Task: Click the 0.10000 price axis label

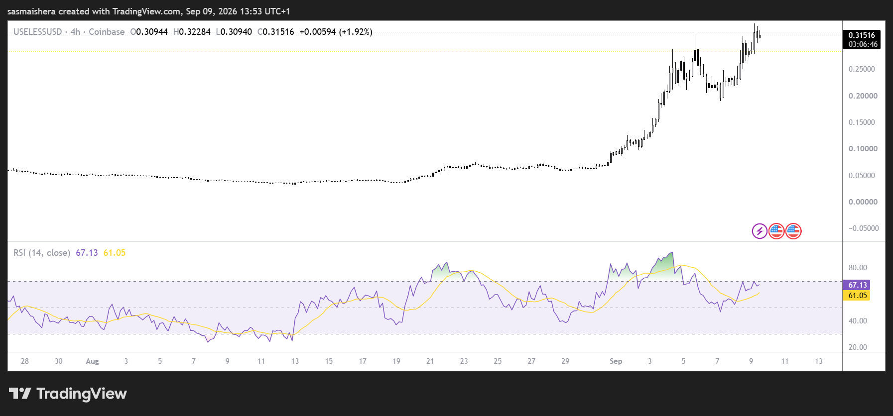Action: coord(863,149)
